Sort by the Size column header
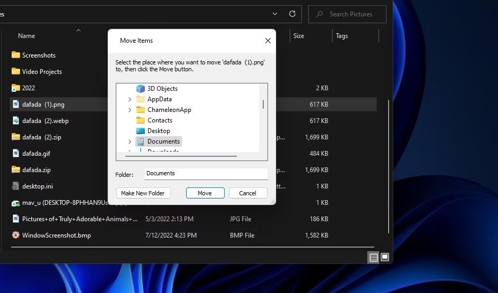The image size is (498, 293). [x=299, y=36]
